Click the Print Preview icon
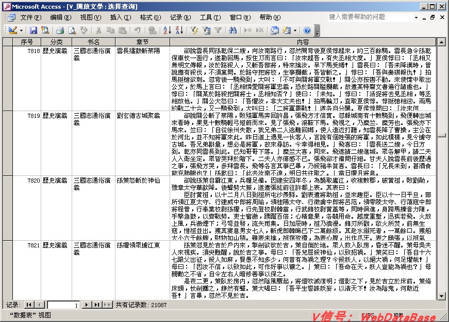 (x=72, y=30)
